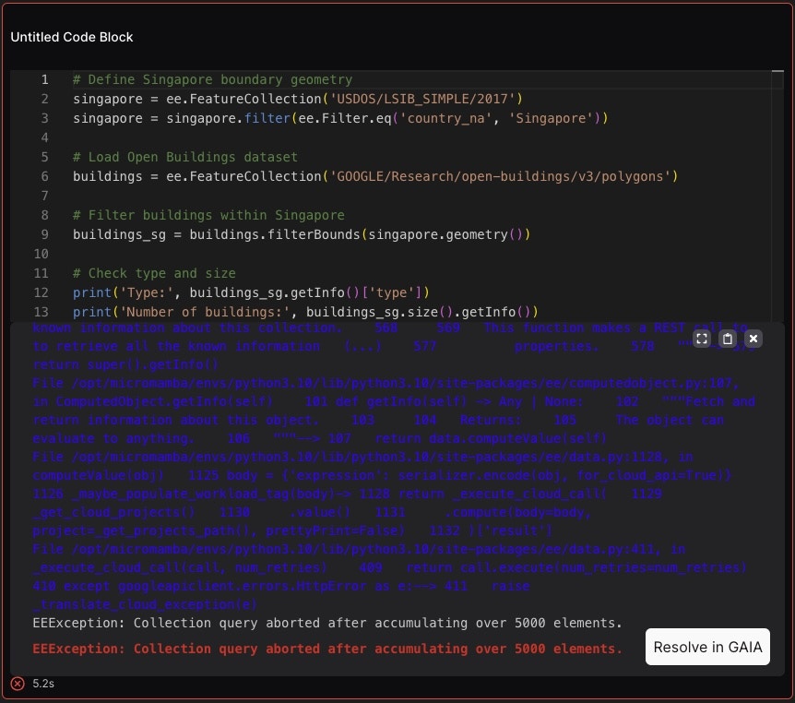This screenshot has height=703, width=795.
Task: Click the red error status icon
Action: click(x=18, y=684)
